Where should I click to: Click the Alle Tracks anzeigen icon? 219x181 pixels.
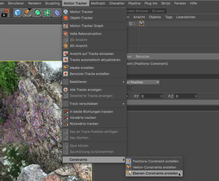[x=66, y=90]
